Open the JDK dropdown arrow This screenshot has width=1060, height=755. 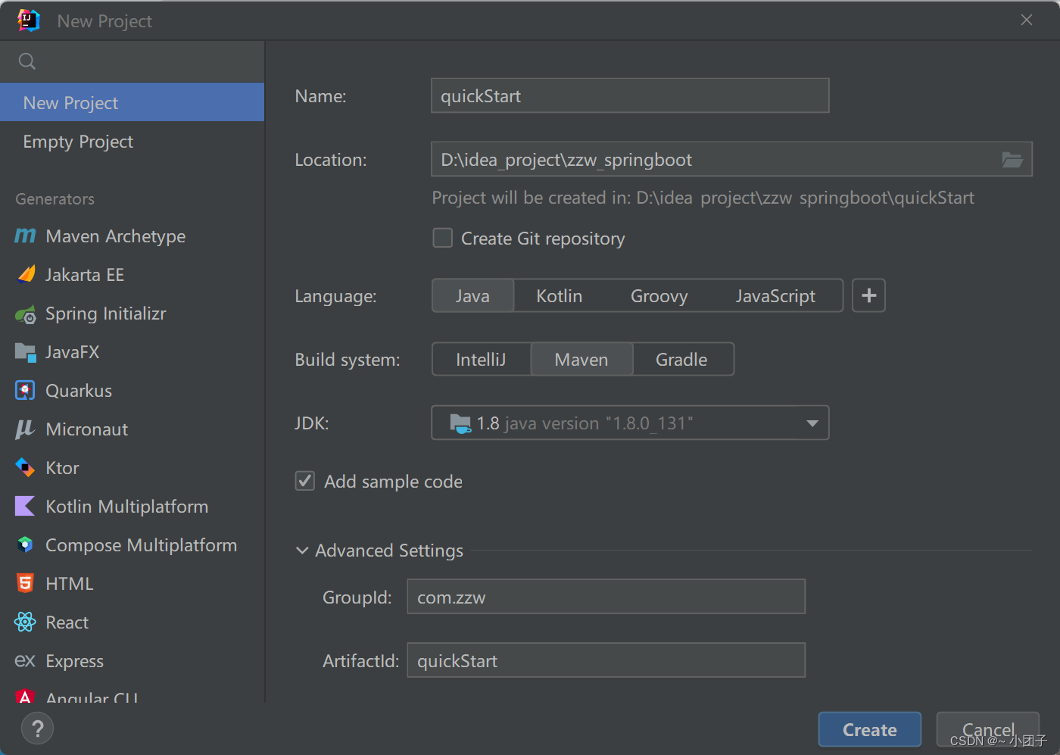click(812, 423)
